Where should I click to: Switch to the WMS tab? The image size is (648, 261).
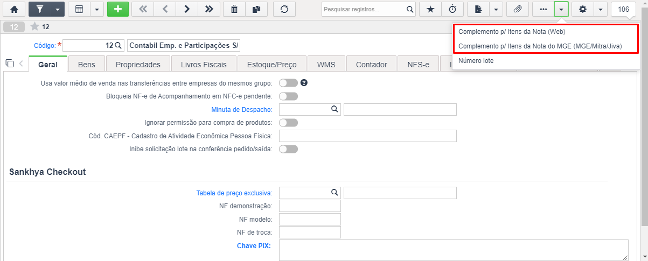coord(326,65)
